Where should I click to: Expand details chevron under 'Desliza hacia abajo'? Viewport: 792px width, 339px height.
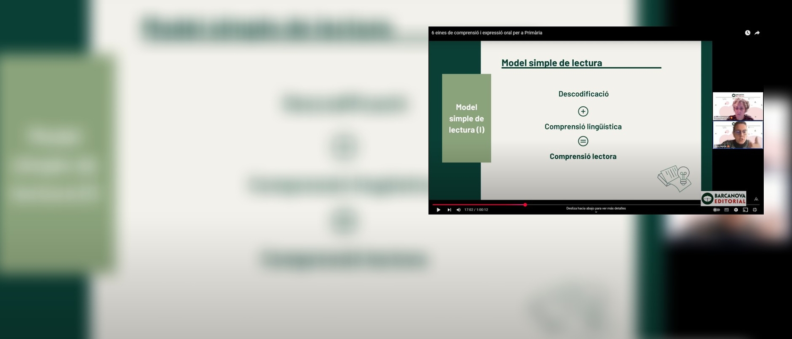596,212
